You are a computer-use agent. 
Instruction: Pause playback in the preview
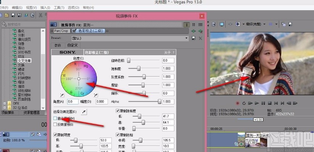(263, 103)
